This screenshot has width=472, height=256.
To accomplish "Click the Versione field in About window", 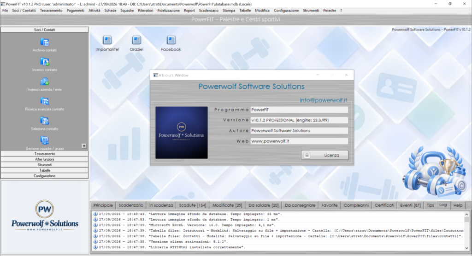I will click(x=299, y=120).
